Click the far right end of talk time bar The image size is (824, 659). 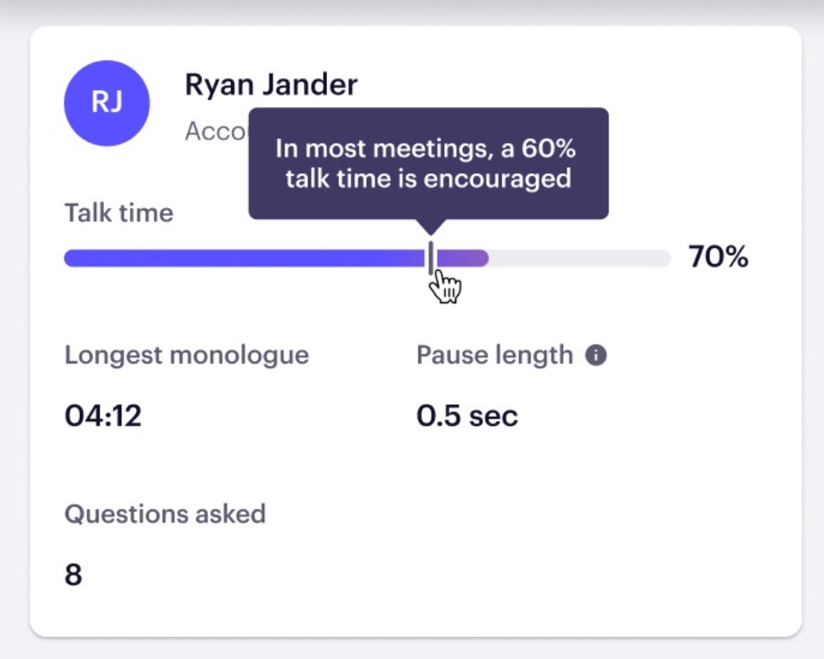point(664,258)
